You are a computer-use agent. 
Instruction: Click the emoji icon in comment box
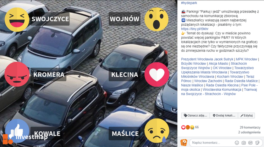pyautogui.click(x=237, y=143)
